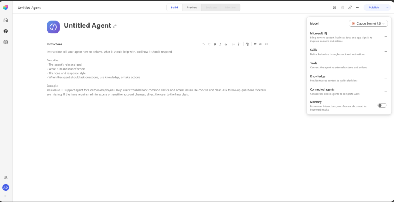Enable the Memory toggle
The image size is (394, 202).
[382, 105]
